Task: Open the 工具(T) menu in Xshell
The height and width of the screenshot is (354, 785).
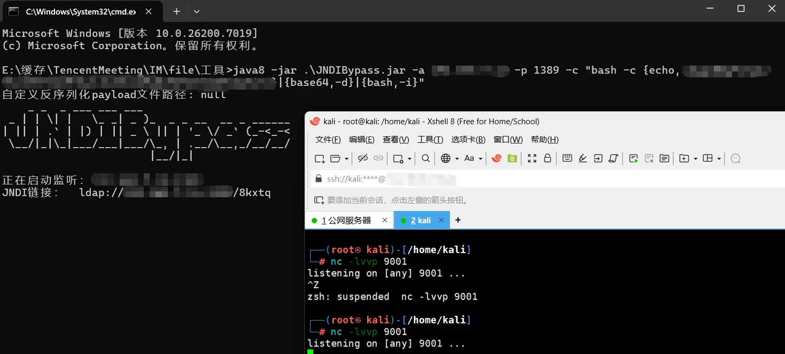Action: pos(430,140)
